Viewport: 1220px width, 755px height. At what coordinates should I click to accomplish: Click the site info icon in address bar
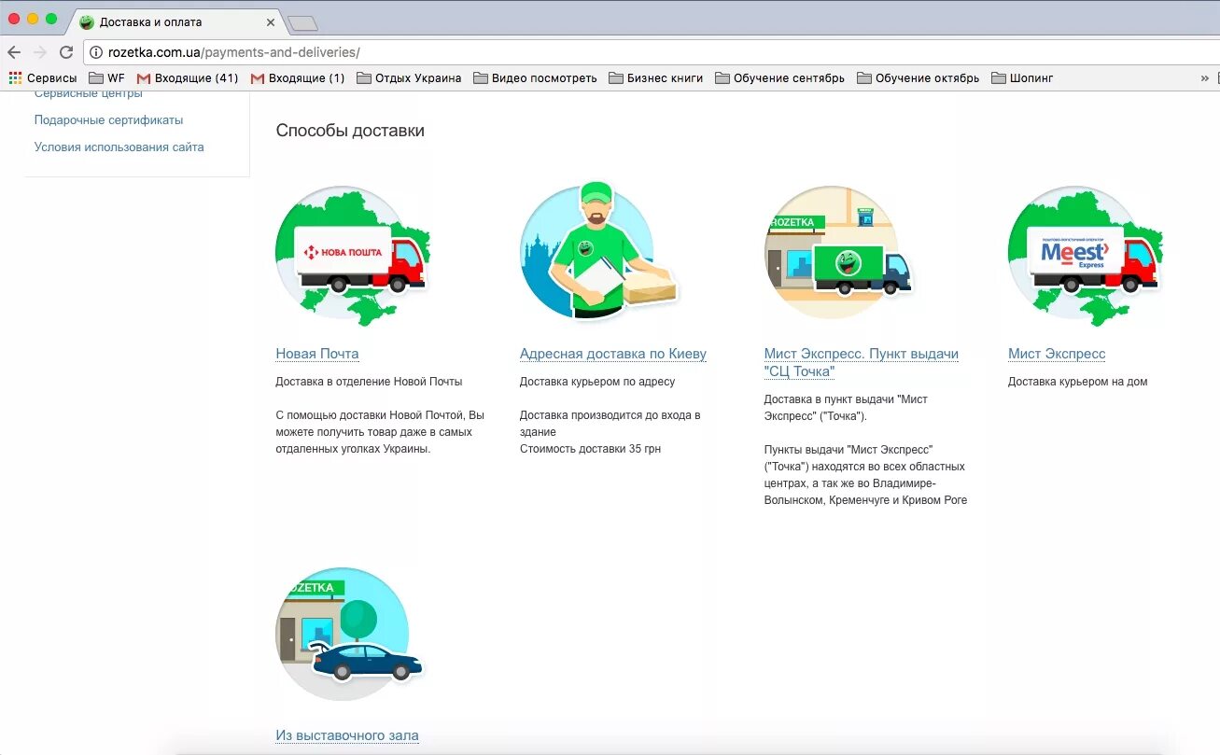(95, 52)
